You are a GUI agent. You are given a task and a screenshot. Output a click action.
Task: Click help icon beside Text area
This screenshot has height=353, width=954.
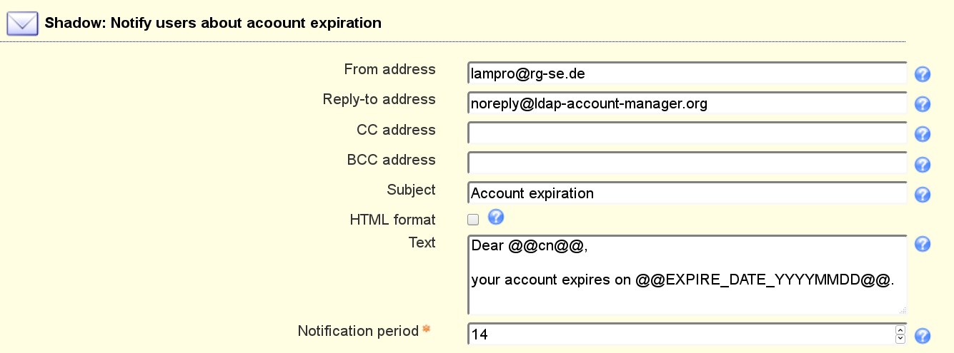click(922, 244)
